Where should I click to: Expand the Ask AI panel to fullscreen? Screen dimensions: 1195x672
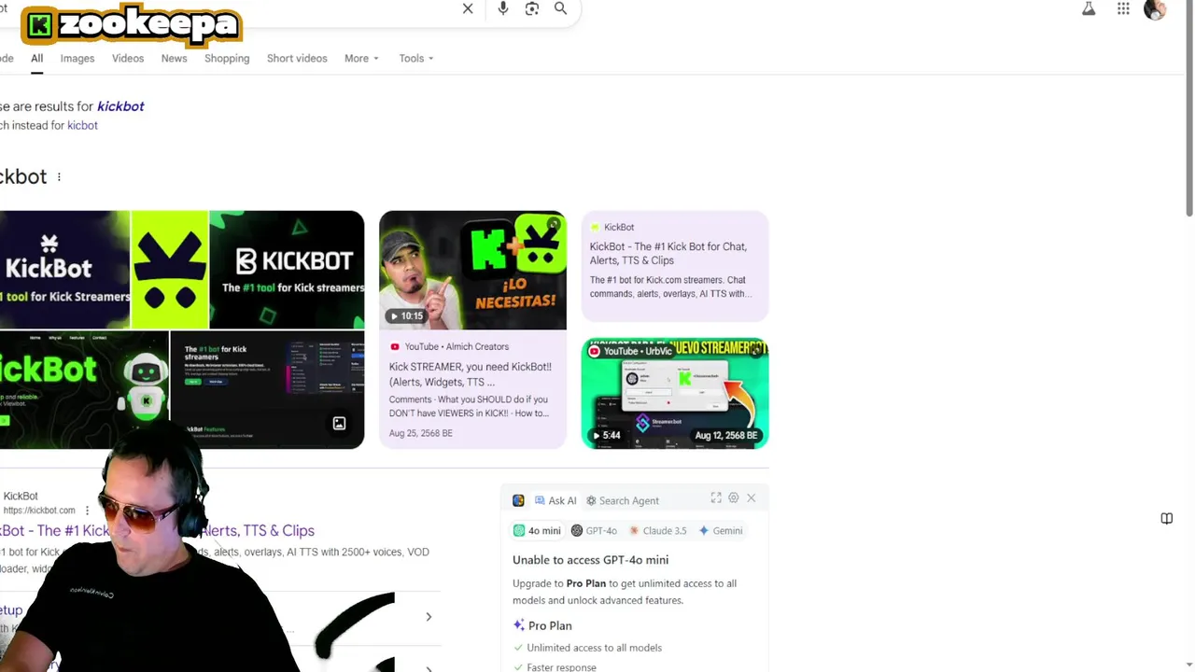716,498
